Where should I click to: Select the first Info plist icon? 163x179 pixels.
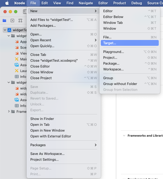[x=17, y=77]
